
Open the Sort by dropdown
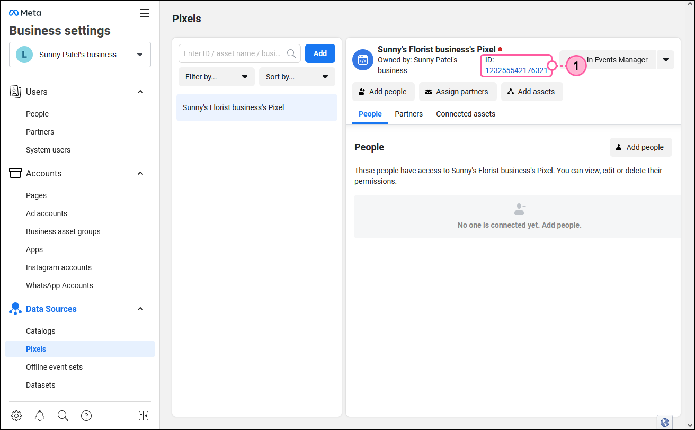(297, 77)
